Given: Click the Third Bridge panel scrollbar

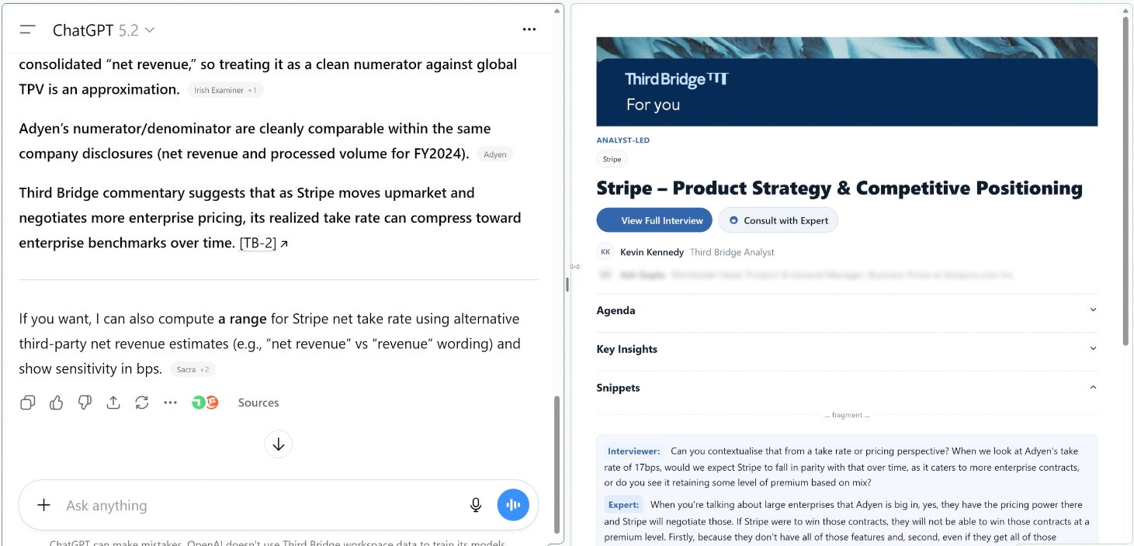Looking at the screenshot, I should tap(1125, 180).
